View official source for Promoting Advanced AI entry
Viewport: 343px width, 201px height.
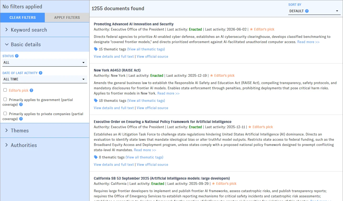coord(152,56)
